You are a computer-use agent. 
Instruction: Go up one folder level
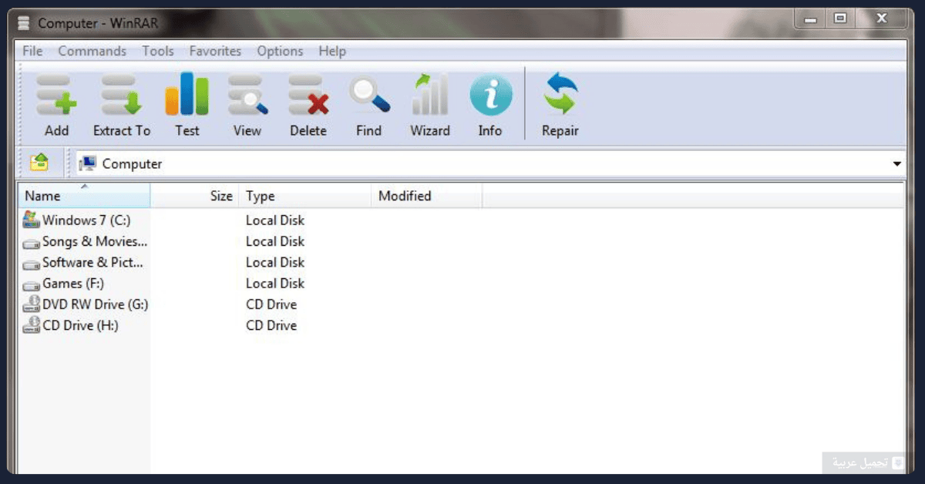click(39, 163)
